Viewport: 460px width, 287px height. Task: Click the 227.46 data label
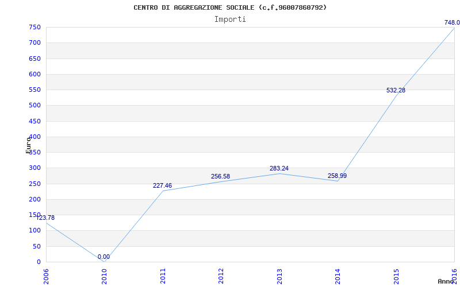[162, 185]
